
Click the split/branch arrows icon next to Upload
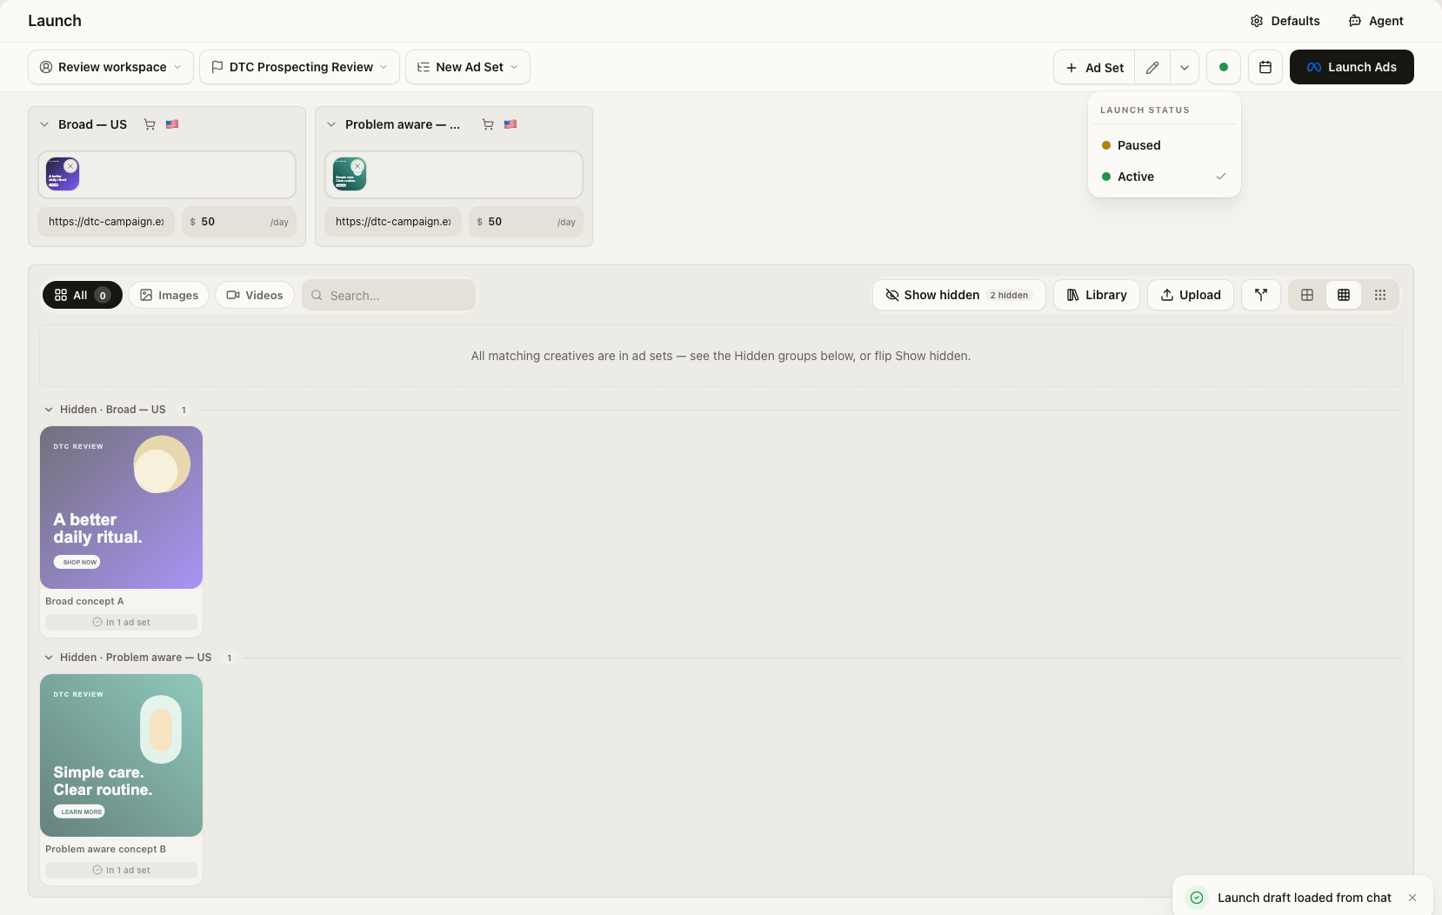pyautogui.click(x=1261, y=295)
